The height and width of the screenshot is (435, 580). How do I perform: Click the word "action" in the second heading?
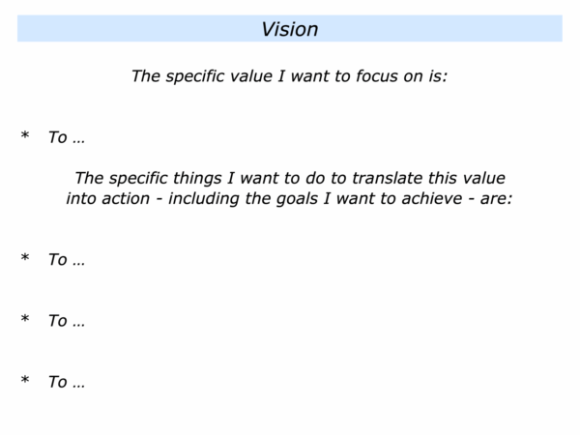coord(126,198)
